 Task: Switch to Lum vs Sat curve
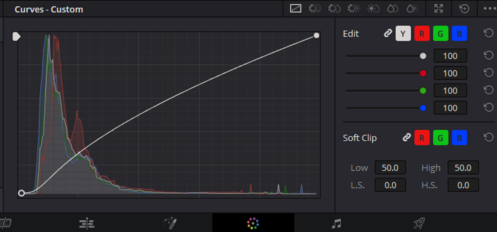click(373, 9)
